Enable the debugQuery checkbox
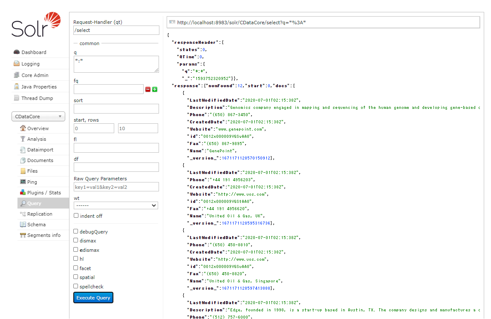Screen dimensions: 491x319 click(76, 231)
